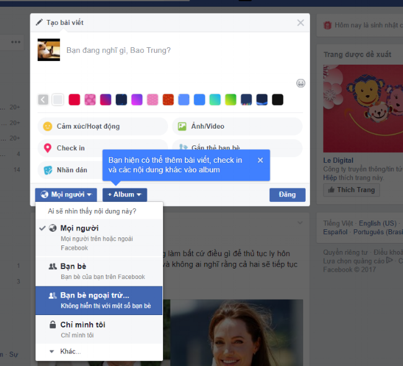The image size is (403, 366).
Task: Open Lựa chọn quảng cáo link
Action: tap(353, 261)
